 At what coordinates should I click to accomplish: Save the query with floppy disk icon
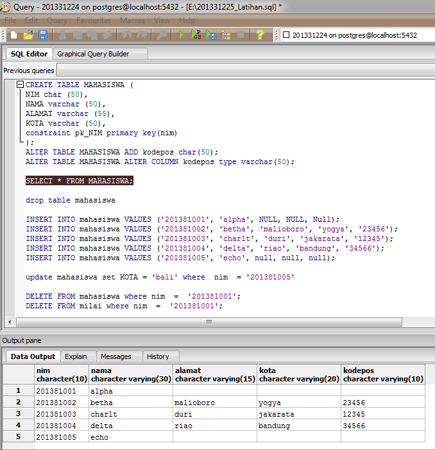[x=43, y=35]
